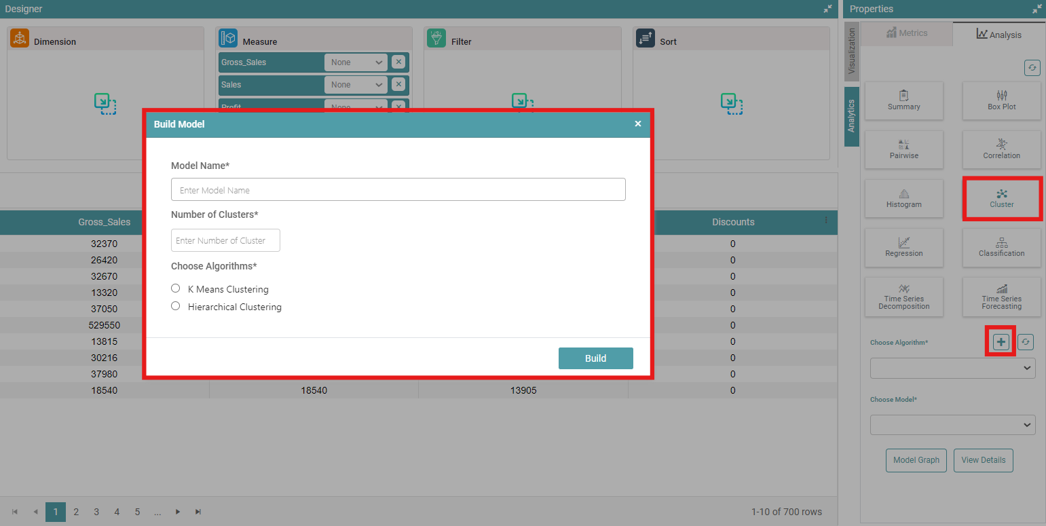Switch to the Metrics tab
Image resolution: width=1046 pixels, height=526 pixels.
pos(906,33)
